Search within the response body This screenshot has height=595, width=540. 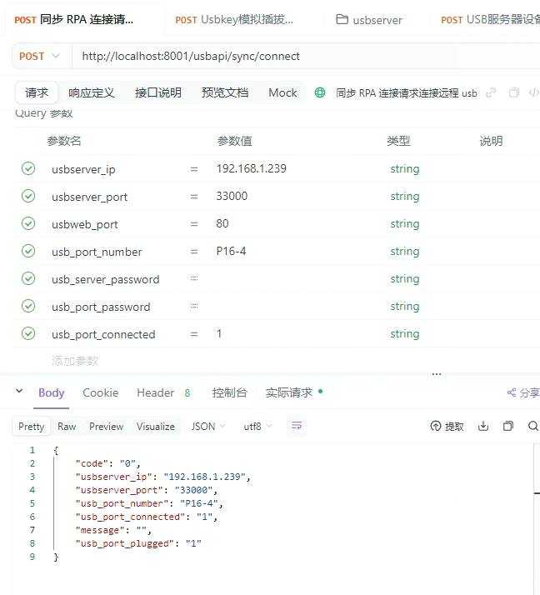click(x=532, y=426)
